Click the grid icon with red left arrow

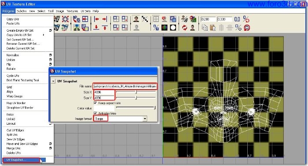(85, 19)
